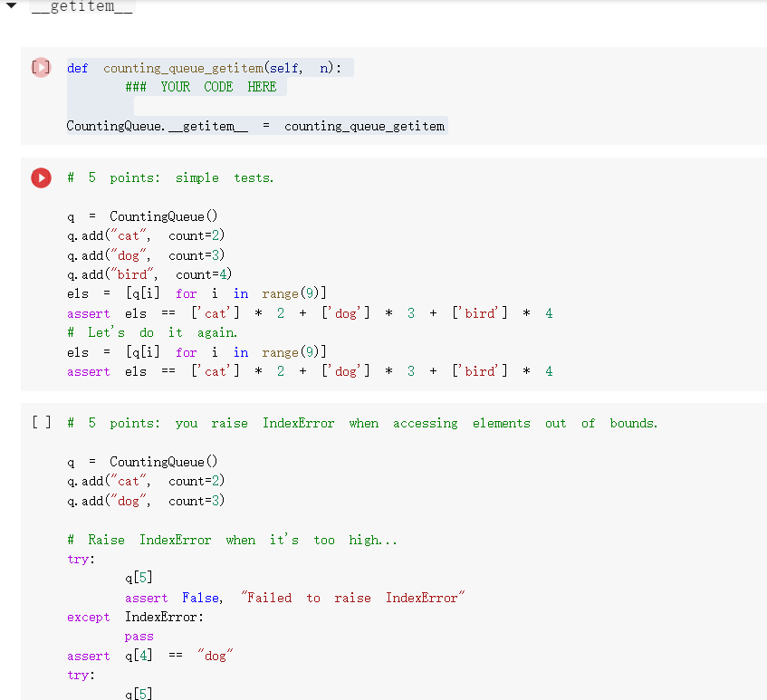Image resolution: width=767 pixels, height=700 pixels.
Task: Click the __getitem__ section heading text
Action: pos(82,6)
